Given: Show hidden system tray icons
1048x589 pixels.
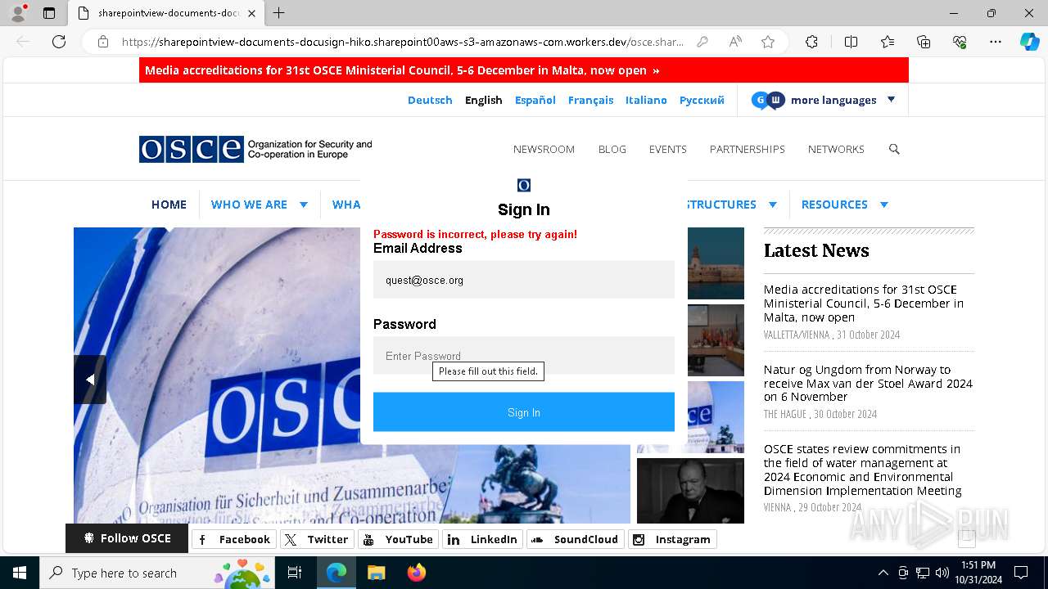Looking at the screenshot, I should pyautogui.click(x=883, y=573).
